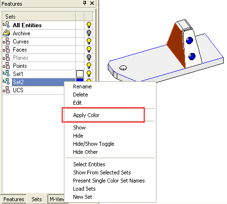Screen dimensions: 227x204
Task: Click the Archive set folder icon
Action: [6, 33]
